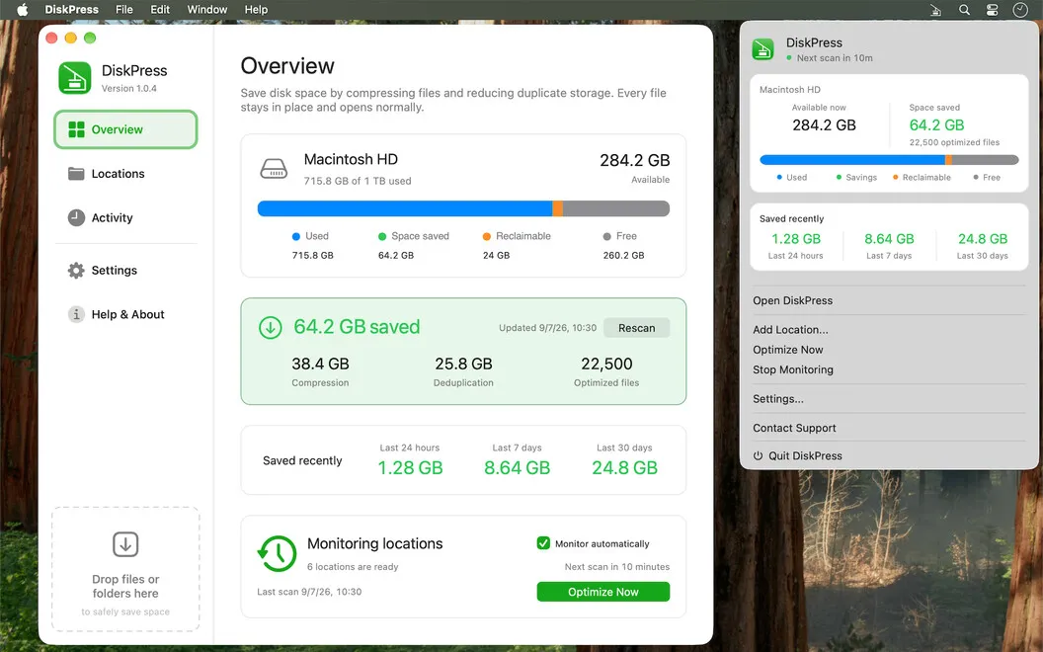Image resolution: width=1043 pixels, height=652 pixels.
Task: Open the DiskPress application menu
Action: (x=71, y=9)
